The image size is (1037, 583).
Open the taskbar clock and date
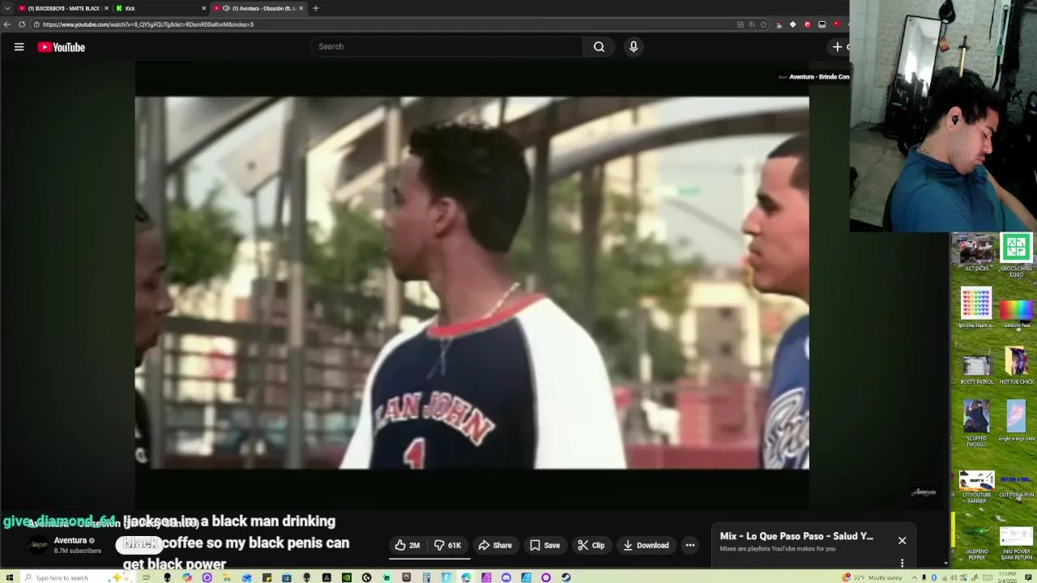tap(1007, 577)
